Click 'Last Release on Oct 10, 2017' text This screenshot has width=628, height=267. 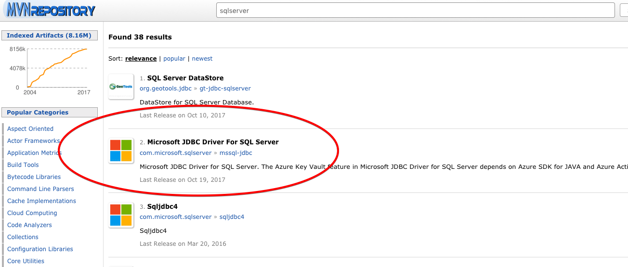pos(183,115)
